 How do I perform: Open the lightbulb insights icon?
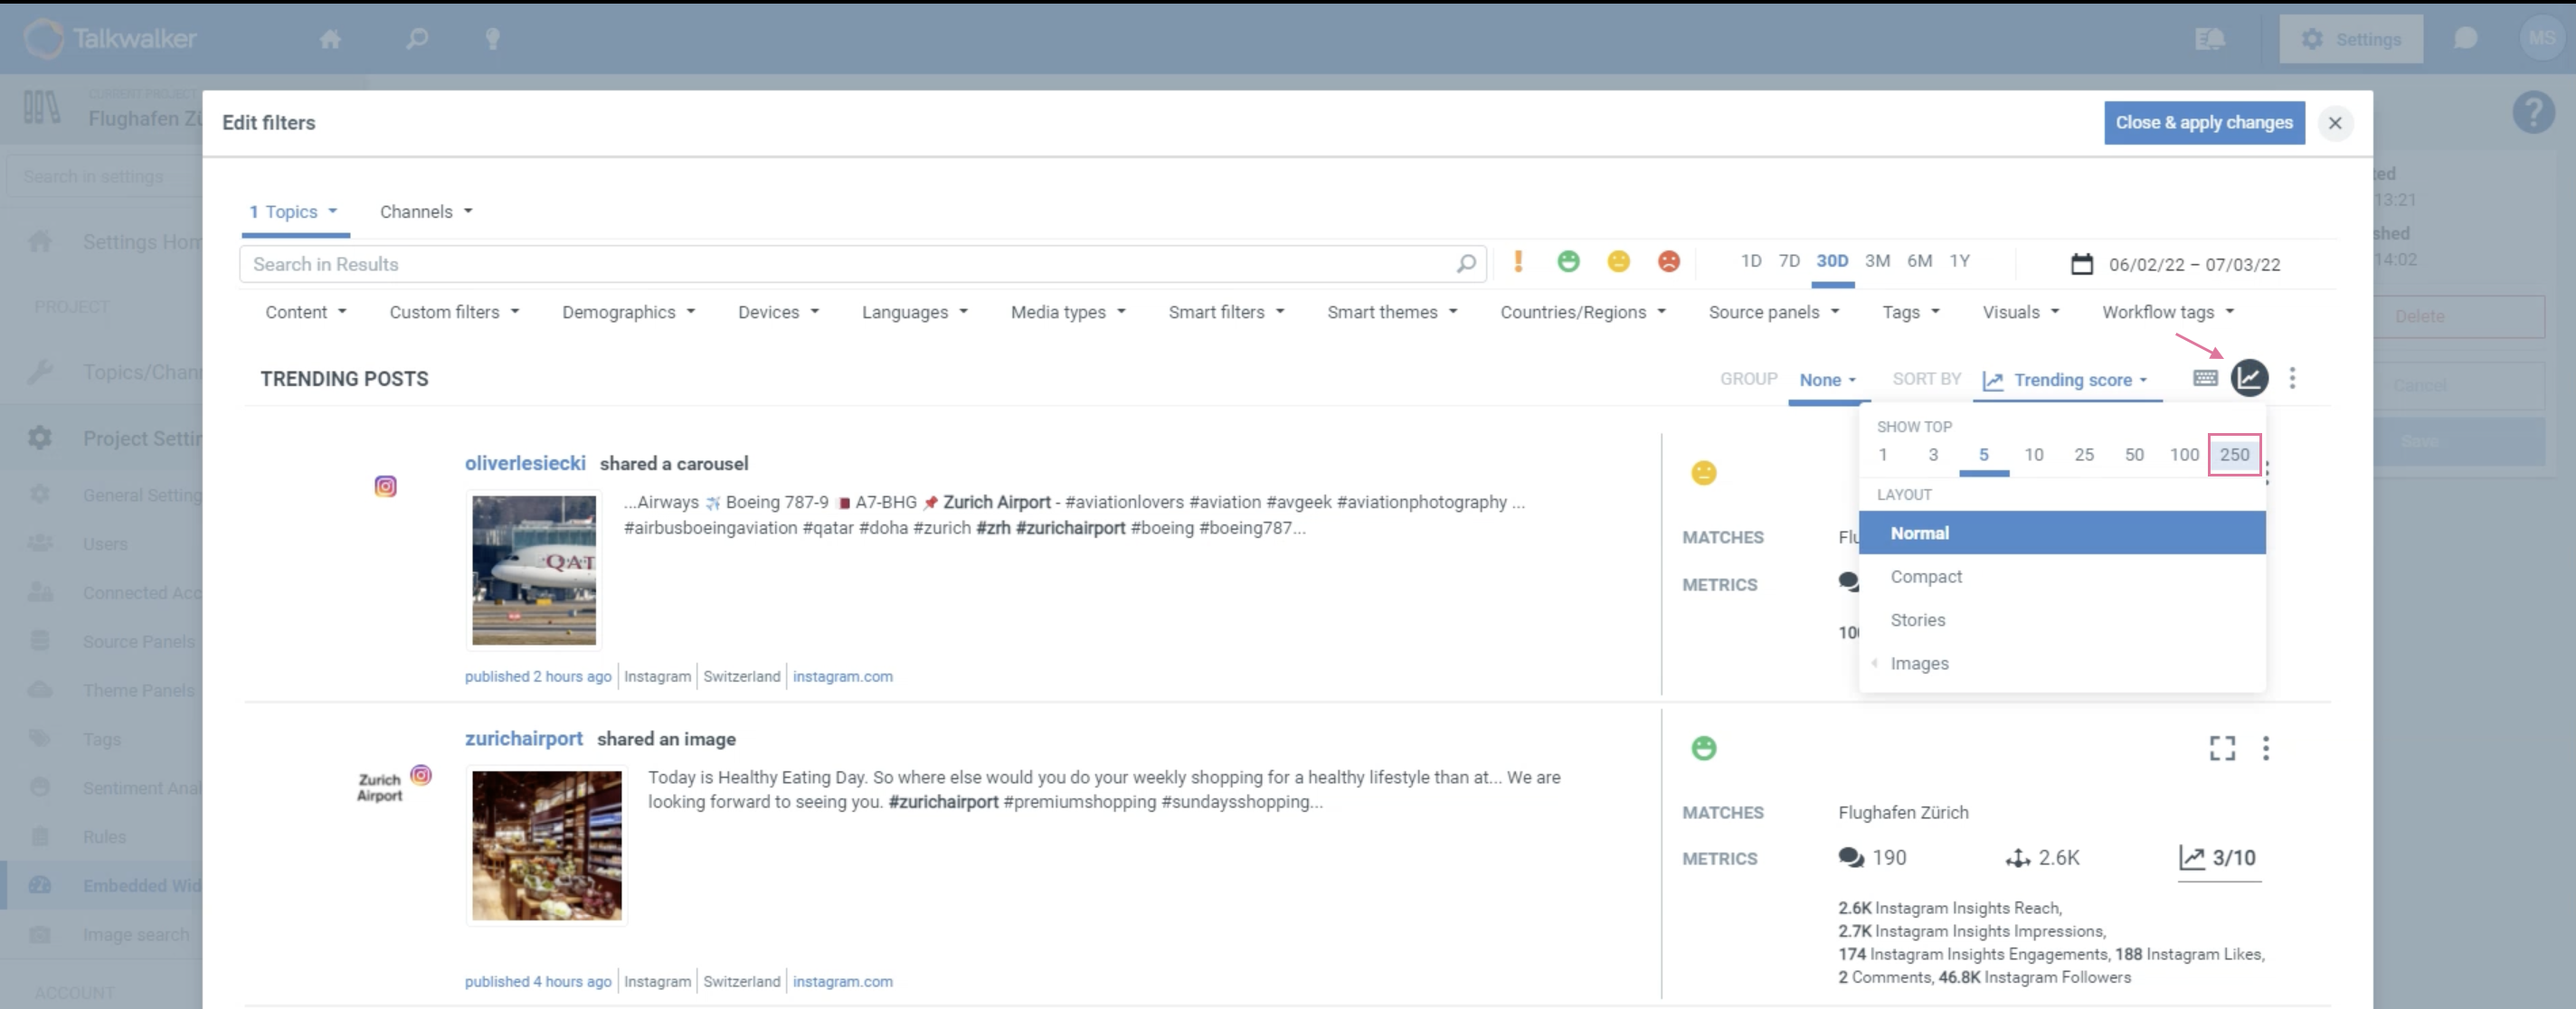click(492, 39)
